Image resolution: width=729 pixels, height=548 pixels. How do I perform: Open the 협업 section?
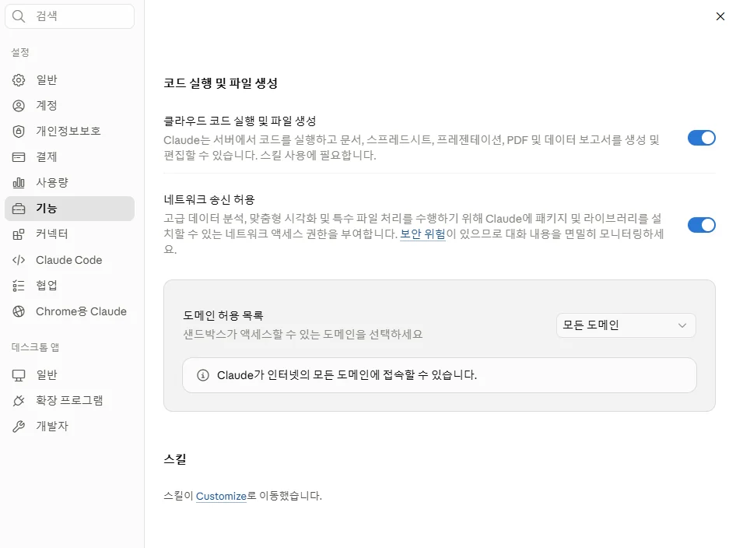click(70, 286)
